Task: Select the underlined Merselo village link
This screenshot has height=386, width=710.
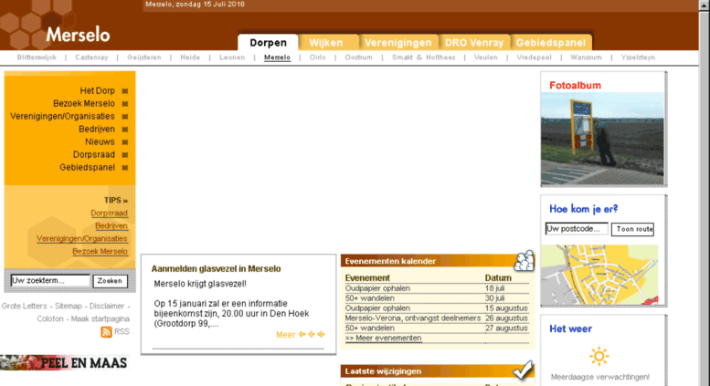Action: point(277,57)
